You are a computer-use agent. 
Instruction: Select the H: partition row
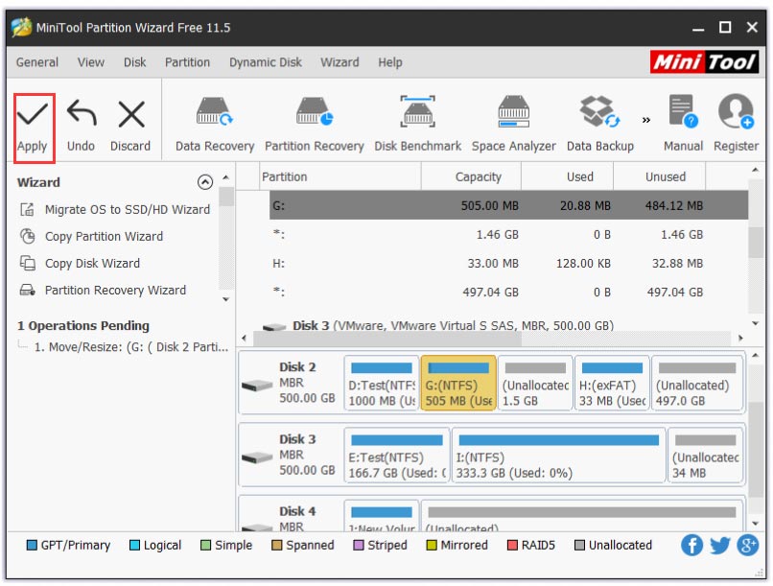[508, 263]
